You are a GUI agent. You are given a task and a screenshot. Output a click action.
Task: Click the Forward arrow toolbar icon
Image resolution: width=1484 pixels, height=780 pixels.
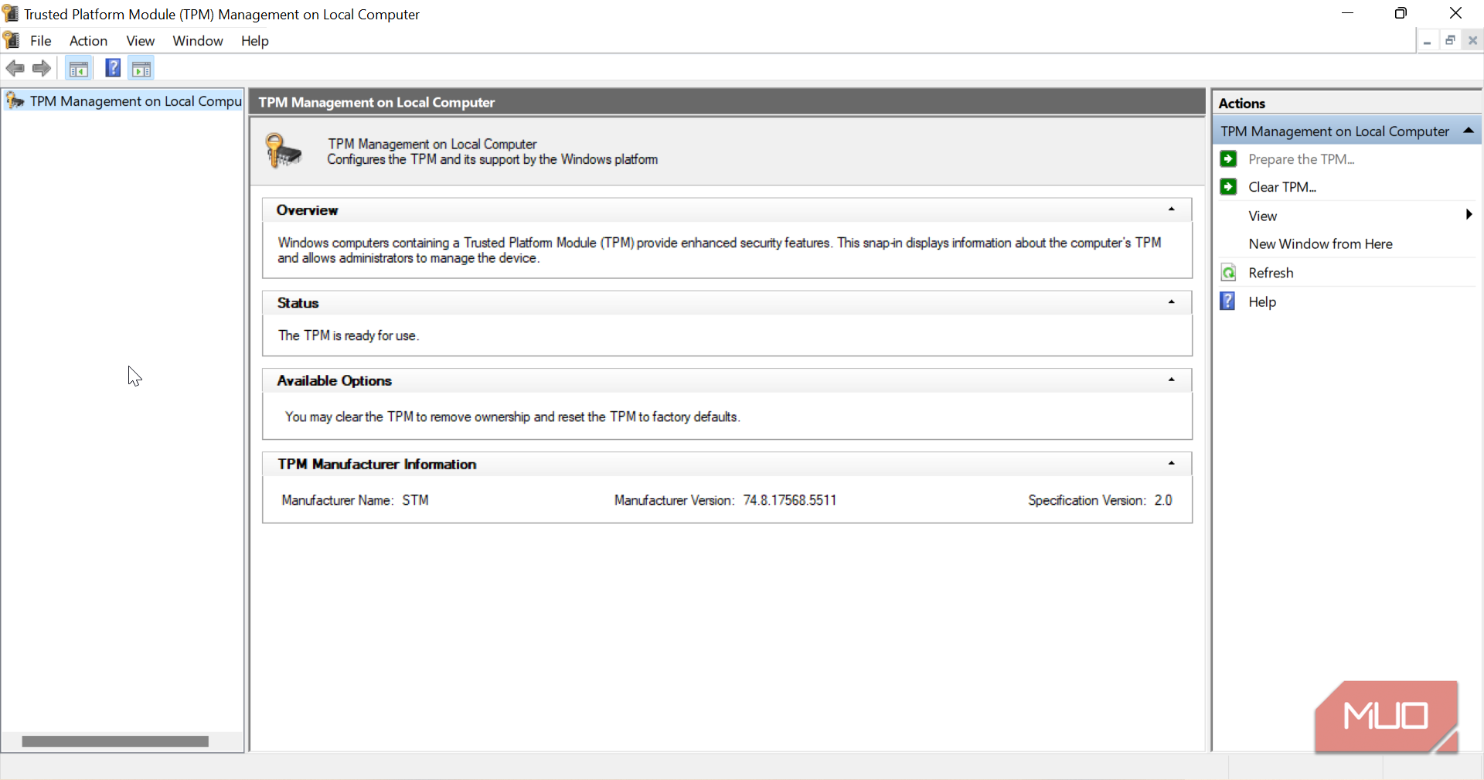42,68
